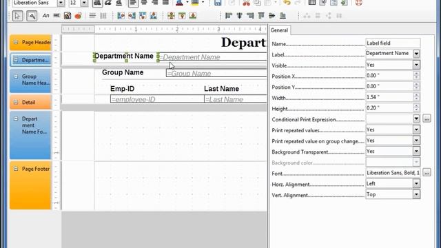This screenshot has width=441, height=248.
Task: Insert a label field with An tool
Action: (x=46, y=16)
